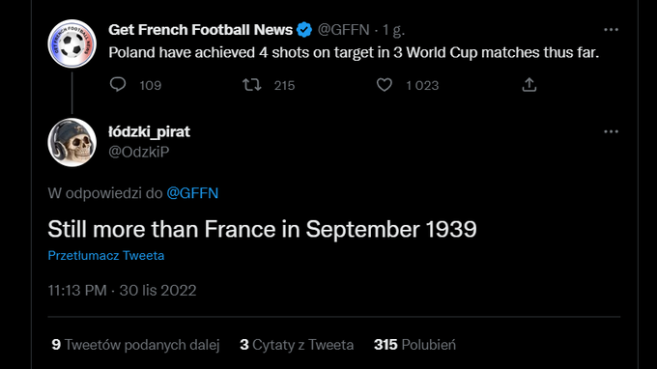Viewport: 657px width, 369px height.
Task: Open more options on łódzki_pirat reply
Action: pos(611,131)
